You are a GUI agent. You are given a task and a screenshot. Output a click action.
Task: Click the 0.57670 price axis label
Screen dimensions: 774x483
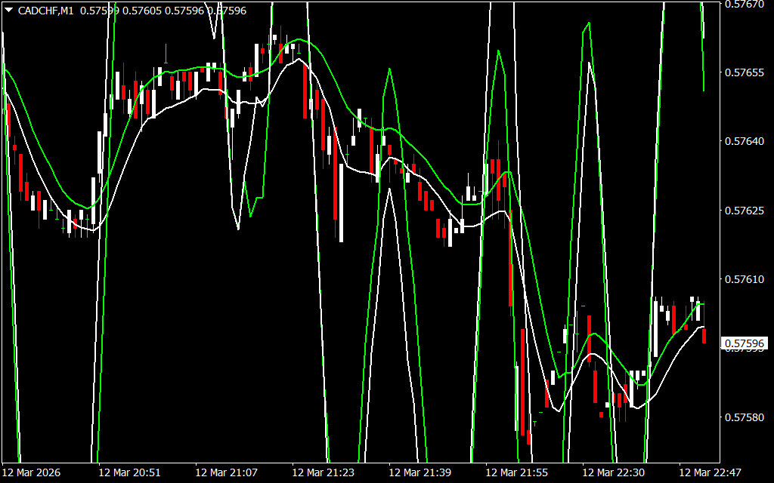[x=746, y=5]
